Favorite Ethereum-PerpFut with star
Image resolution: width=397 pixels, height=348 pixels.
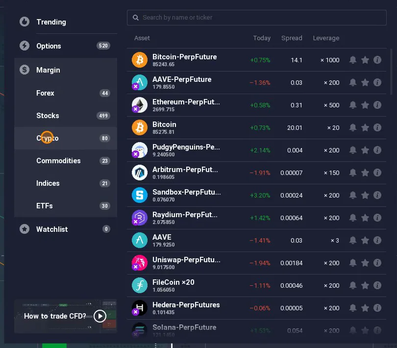(x=365, y=105)
